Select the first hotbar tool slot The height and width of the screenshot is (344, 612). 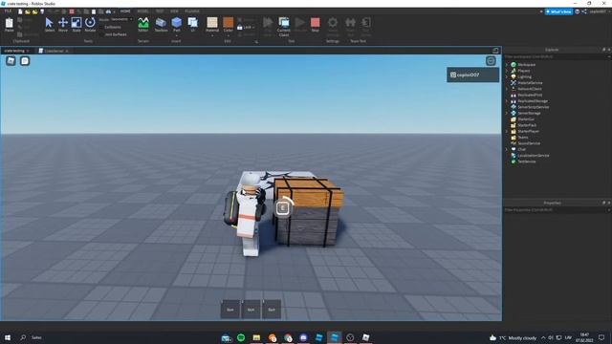(230, 310)
